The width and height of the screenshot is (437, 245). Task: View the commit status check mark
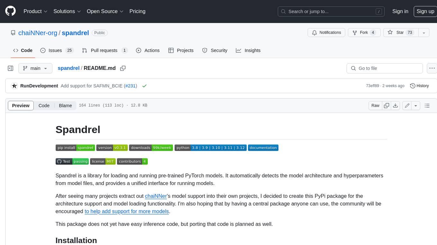pos(144,86)
